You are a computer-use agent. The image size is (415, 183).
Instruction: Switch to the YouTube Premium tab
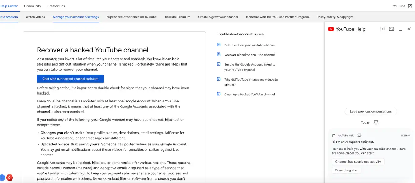177,17
